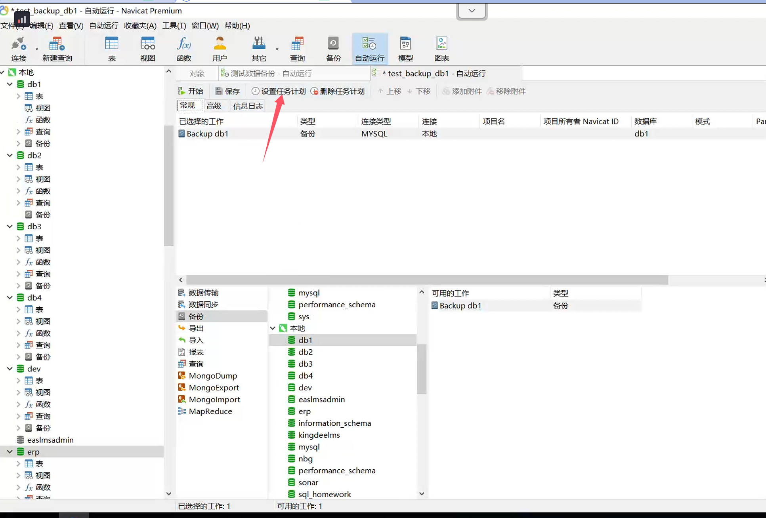Collapse the dev database node
766x518 pixels.
pos(10,369)
